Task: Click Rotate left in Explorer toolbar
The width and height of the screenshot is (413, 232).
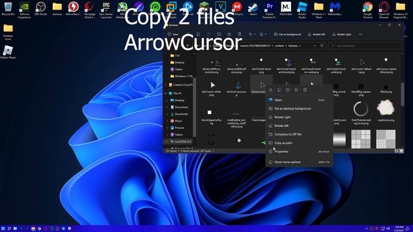Action: [316, 34]
